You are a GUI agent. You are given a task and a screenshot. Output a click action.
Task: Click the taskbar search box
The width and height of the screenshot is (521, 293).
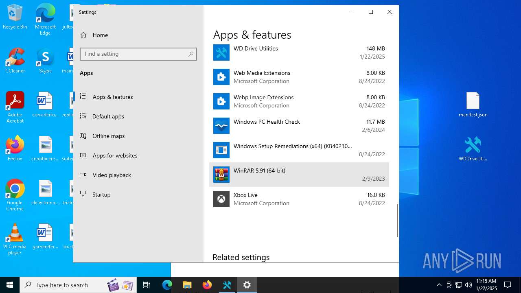pyautogui.click(x=77, y=285)
